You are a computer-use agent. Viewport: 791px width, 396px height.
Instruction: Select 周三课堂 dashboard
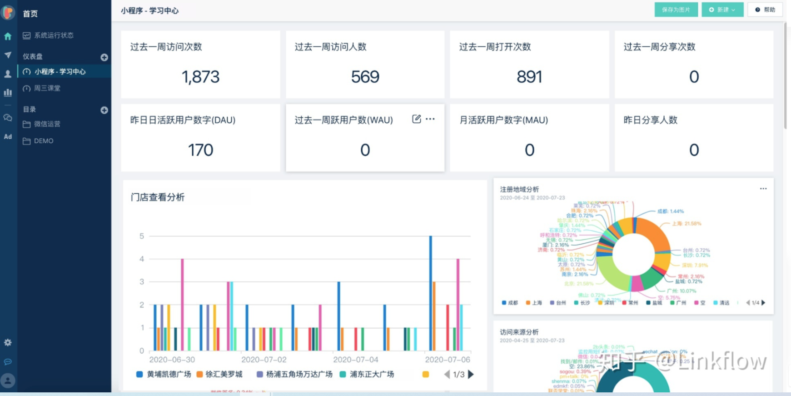42,88
